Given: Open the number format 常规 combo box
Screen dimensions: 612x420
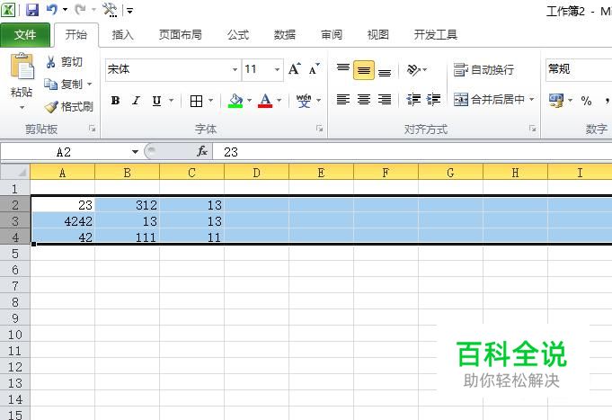Looking at the screenshot, I should (579, 69).
